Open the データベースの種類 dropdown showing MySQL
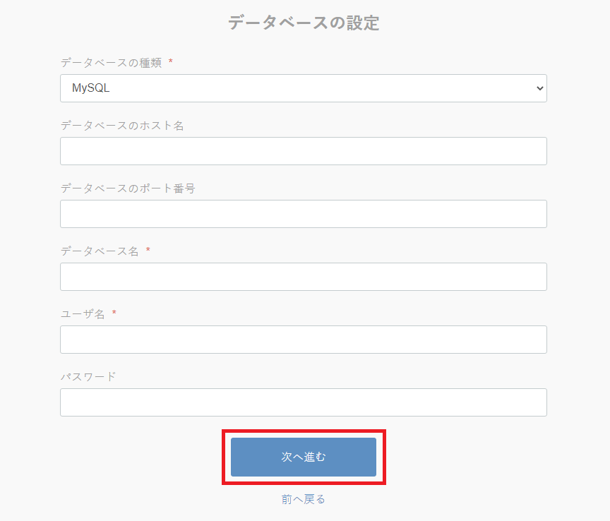 304,88
